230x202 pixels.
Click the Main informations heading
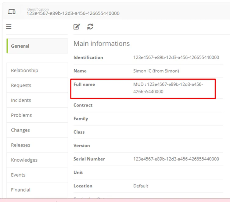(x=102, y=44)
